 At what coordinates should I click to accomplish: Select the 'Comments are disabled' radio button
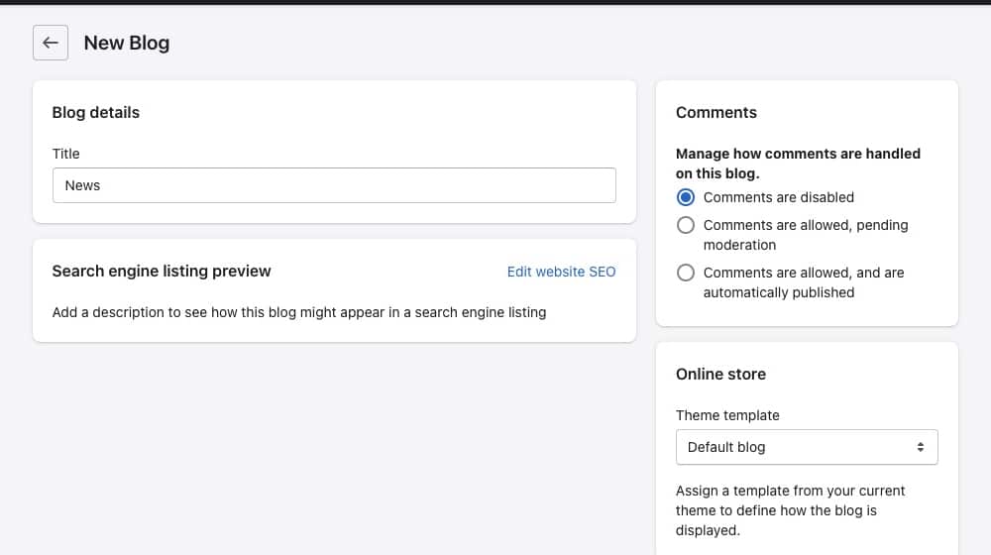point(686,197)
